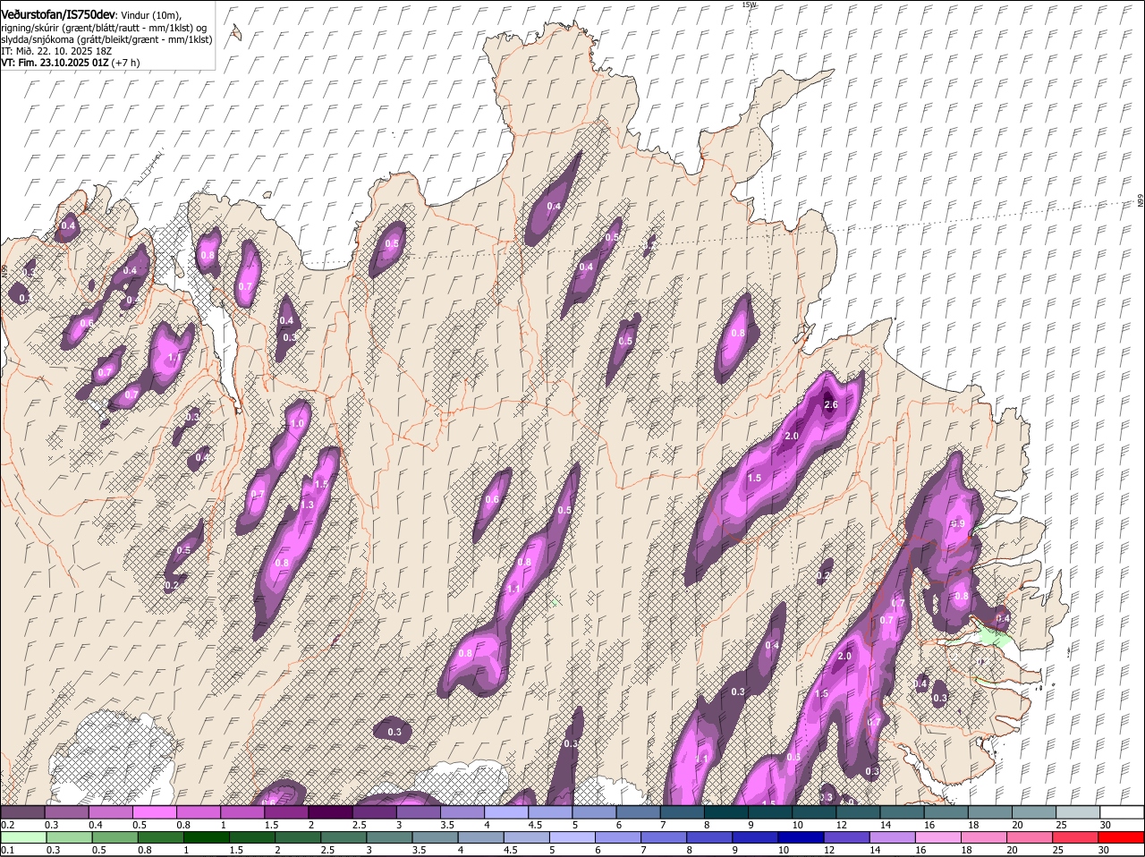Image resolution: width=1145 pixels, height=857 pixels.
Task: Click the 0.8 label in the lower legend
Action: tap(143, 850)
